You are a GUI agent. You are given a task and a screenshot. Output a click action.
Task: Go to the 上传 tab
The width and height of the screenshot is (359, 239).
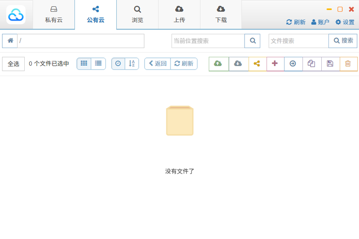(x=179, y=15)
